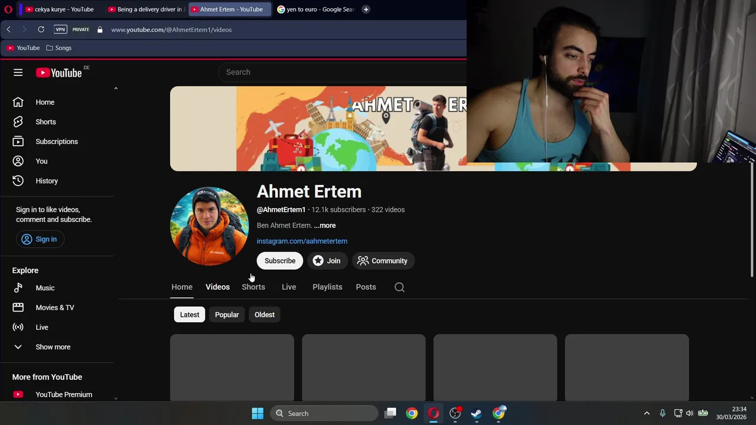Open the channel Playlists tab

coord(327,287)
